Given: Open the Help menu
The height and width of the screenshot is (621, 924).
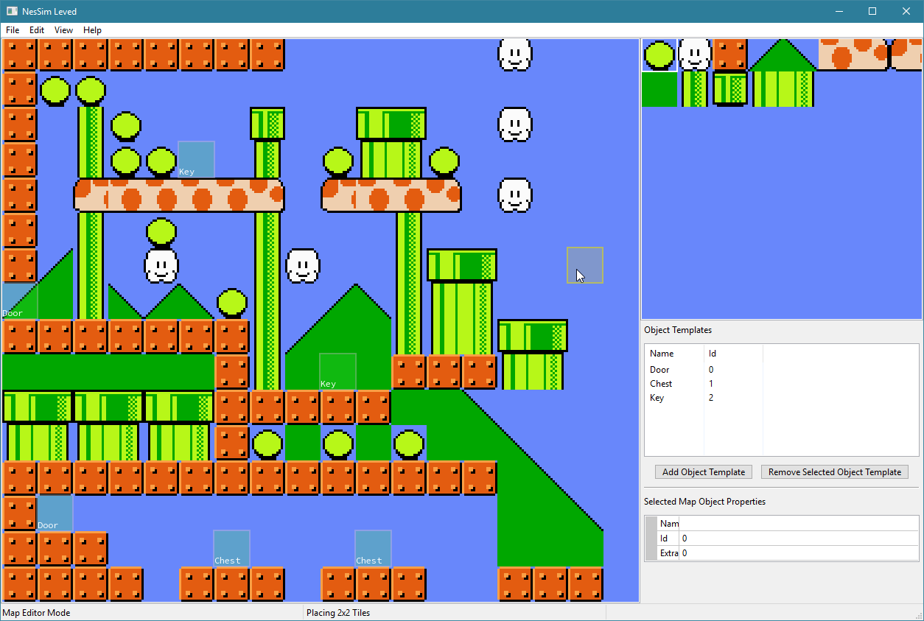Looking at the screenshot, I should pos(92,30).
